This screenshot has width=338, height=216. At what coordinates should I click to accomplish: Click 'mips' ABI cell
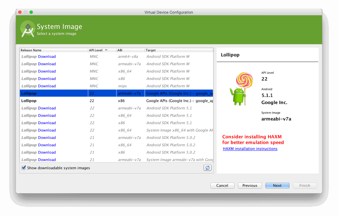(x=122, y=86)
